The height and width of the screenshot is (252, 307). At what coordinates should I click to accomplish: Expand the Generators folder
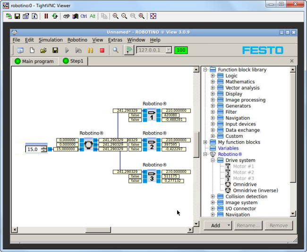pyautogui.click(x=213, y=106)
